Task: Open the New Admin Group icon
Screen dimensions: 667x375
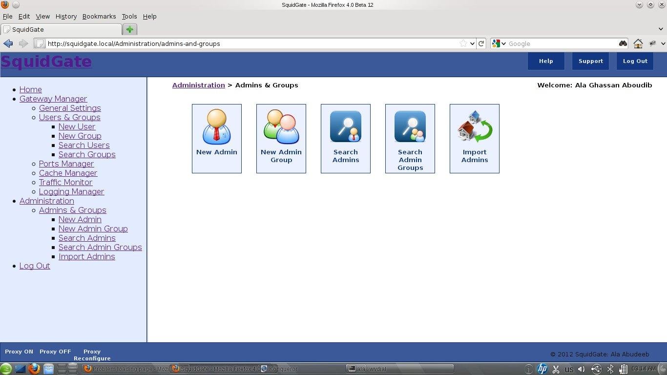Action: 281,138
